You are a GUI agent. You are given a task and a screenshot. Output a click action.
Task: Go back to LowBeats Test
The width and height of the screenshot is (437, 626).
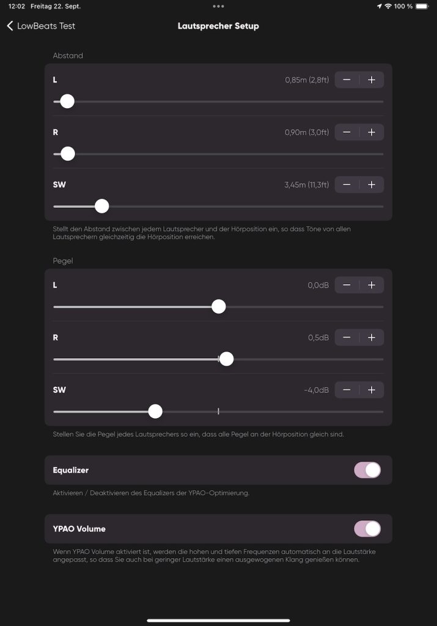tap(41, 26)
